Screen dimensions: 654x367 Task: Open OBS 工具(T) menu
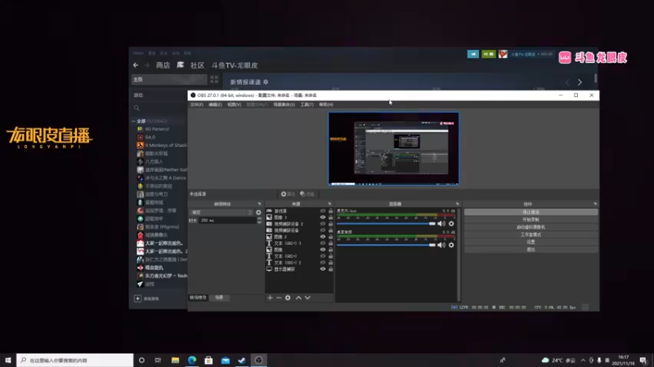pos(307,104)
